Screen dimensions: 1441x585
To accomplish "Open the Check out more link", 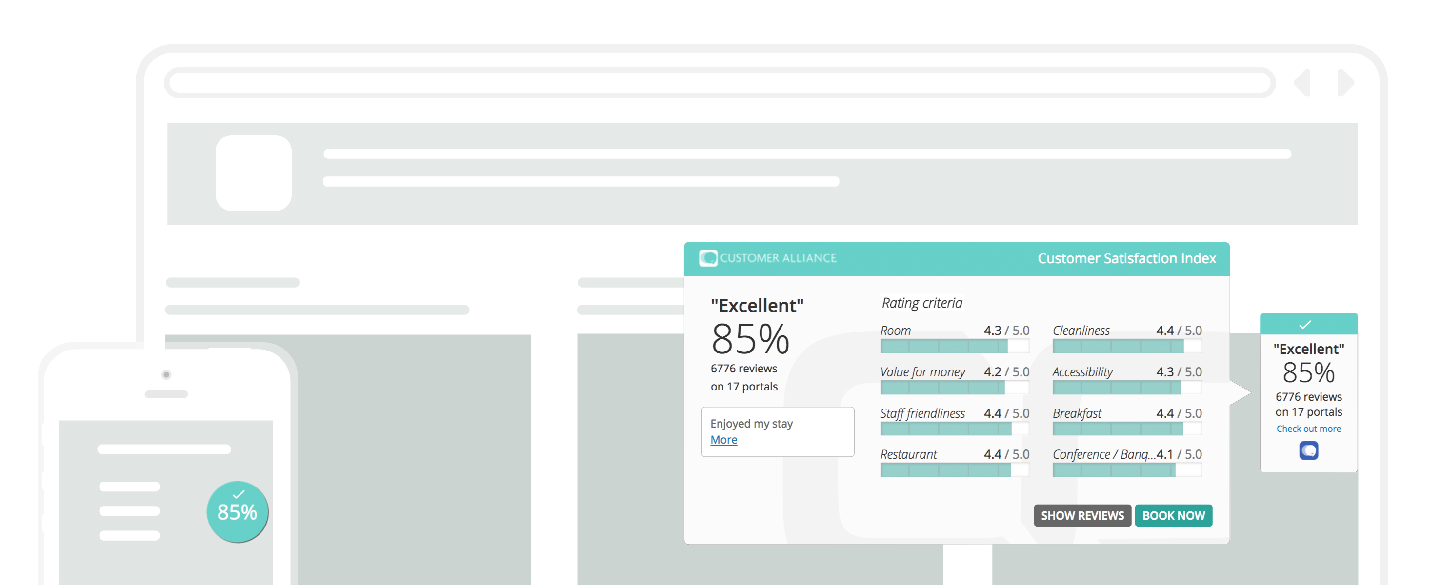I will tap(1308, 429).
